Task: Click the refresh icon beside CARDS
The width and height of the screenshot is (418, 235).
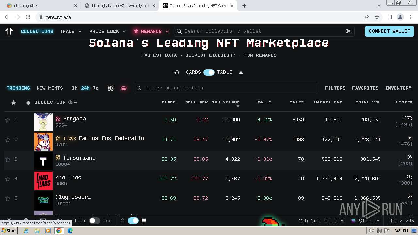Action: tap(177, 72)
